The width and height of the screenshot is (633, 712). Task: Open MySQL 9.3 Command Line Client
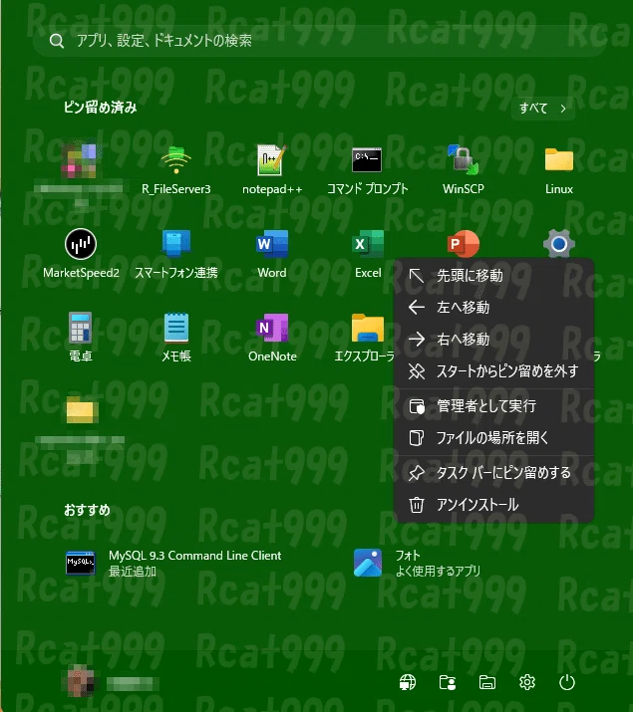pyautogui.click(x=173, y=563)
